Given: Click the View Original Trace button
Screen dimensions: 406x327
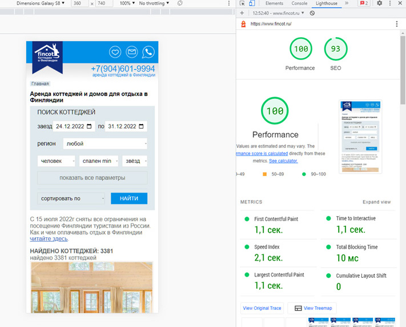Looking at the screenshot, I should pos(262,308).
